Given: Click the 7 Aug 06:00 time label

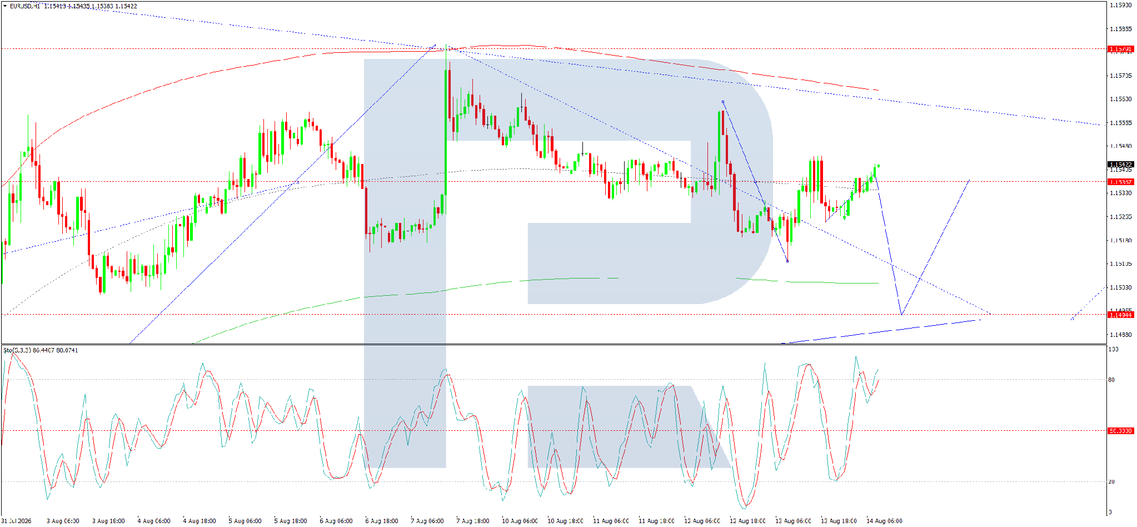Looking at the screenshot, I should tap(427, 521).
